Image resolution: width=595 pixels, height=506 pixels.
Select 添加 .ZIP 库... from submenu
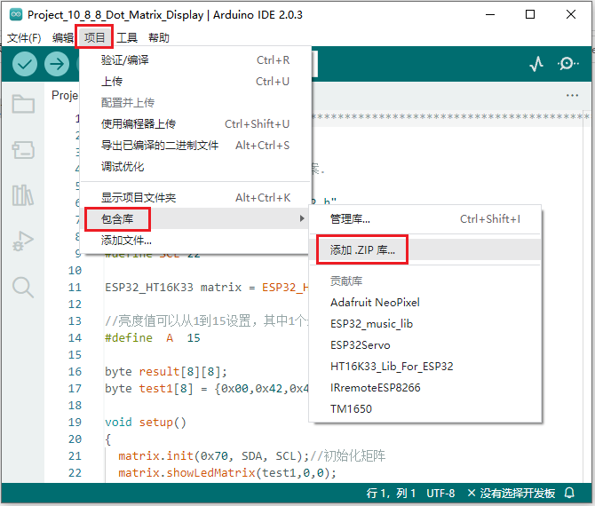pyautogui.click(x=362, y=250)
